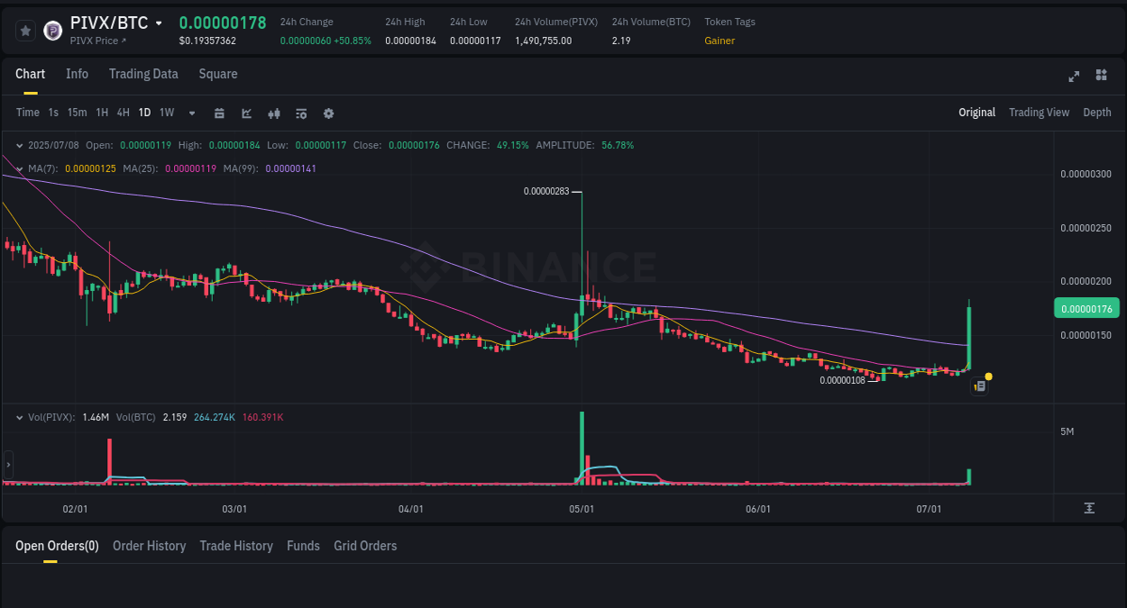
Task: Collapse the volume indicator panel
Action: [x=18, y=417]
